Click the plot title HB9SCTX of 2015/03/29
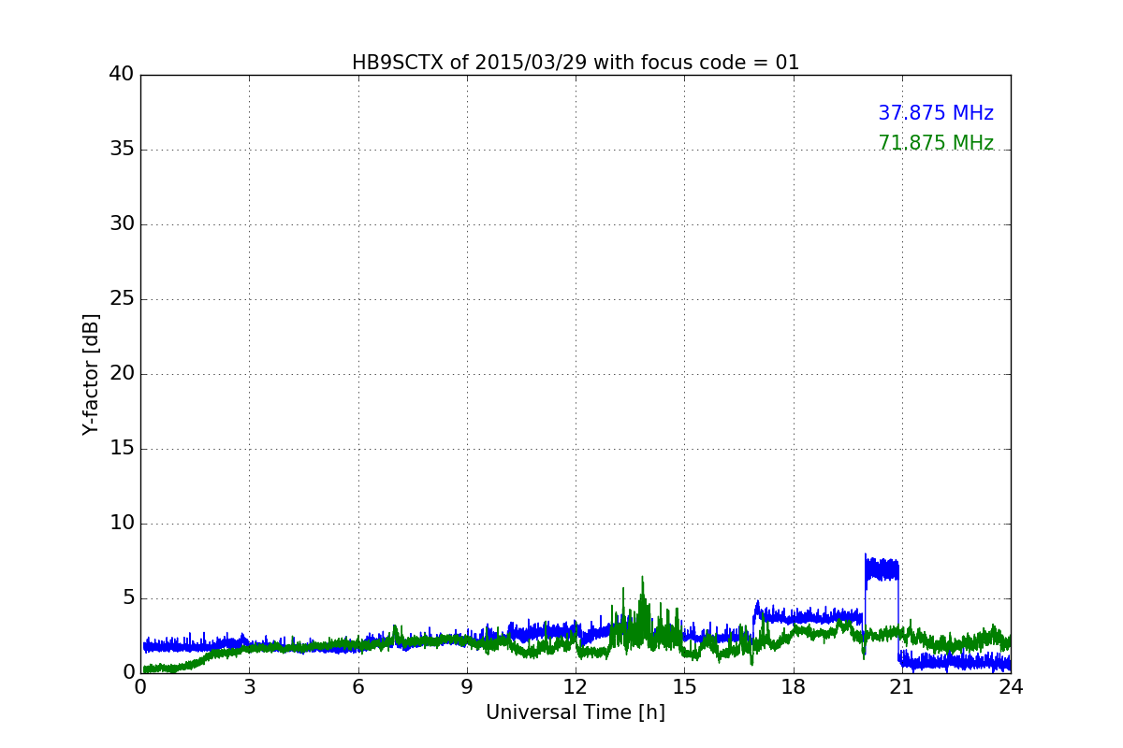The image size is (1123, 748). click(576, 63)
